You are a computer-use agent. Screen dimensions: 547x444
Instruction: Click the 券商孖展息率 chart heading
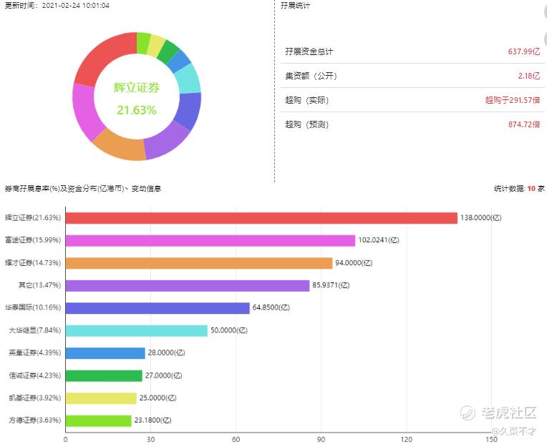(x=83, y=189)
